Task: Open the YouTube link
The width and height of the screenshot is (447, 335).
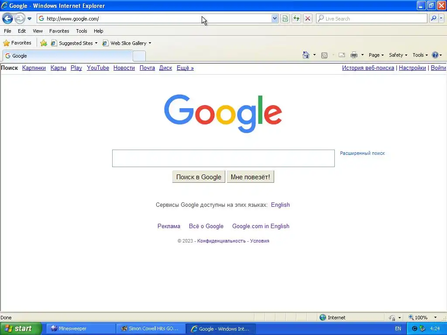Action: pos(98,68)
